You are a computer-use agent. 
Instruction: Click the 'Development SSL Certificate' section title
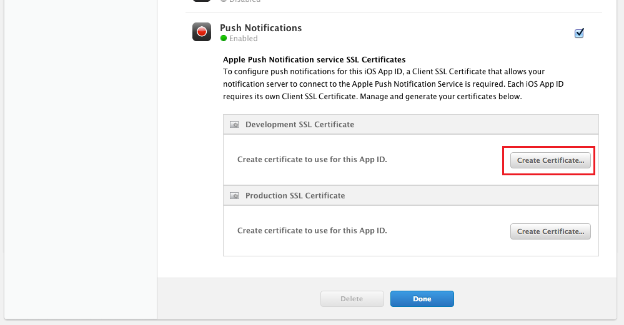click(x=300, y=124)
